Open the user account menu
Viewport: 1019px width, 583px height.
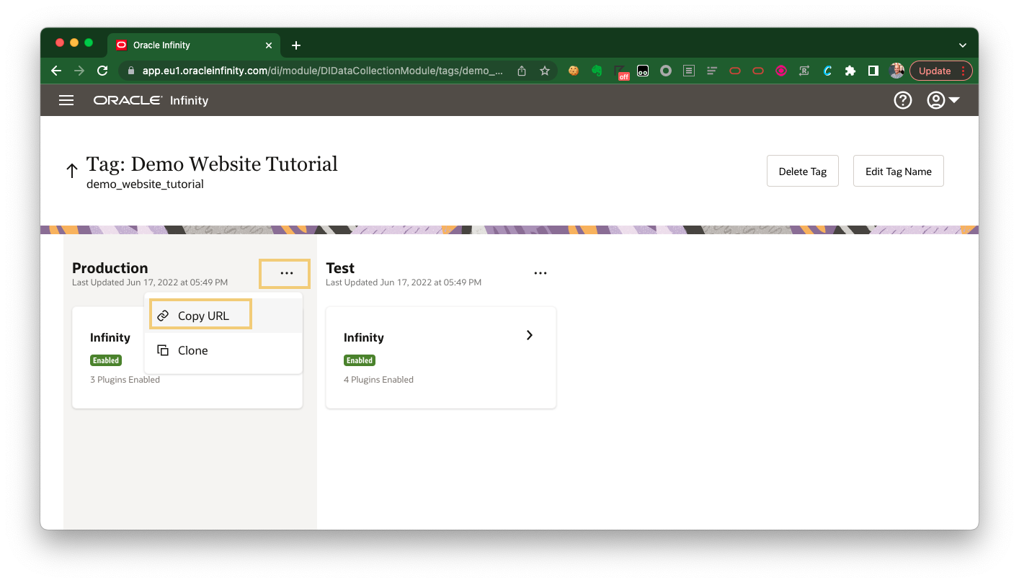click(937, 100)
